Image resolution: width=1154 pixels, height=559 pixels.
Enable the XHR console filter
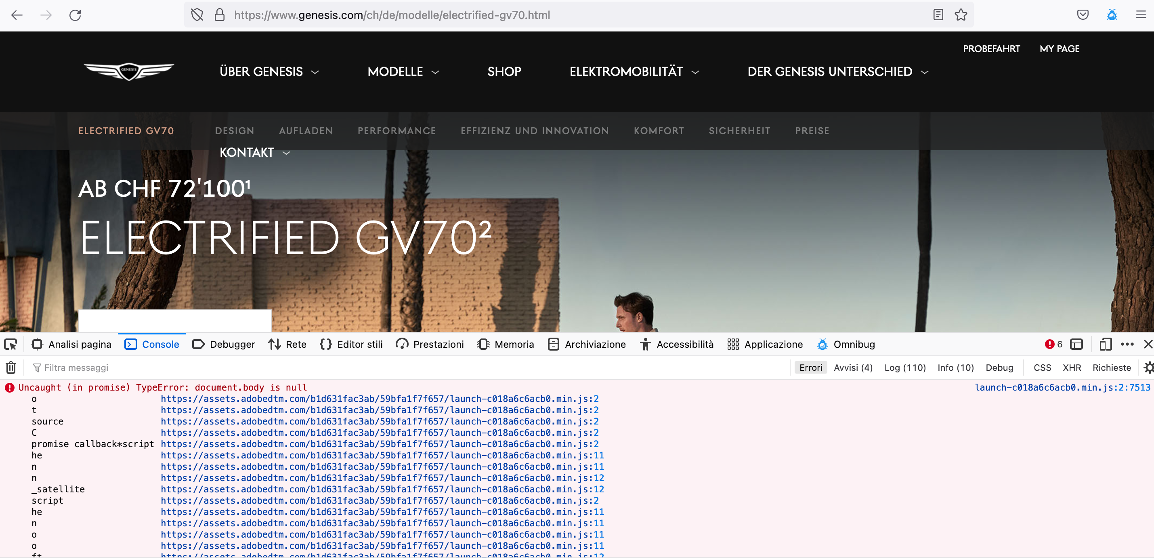[1072, 368]
